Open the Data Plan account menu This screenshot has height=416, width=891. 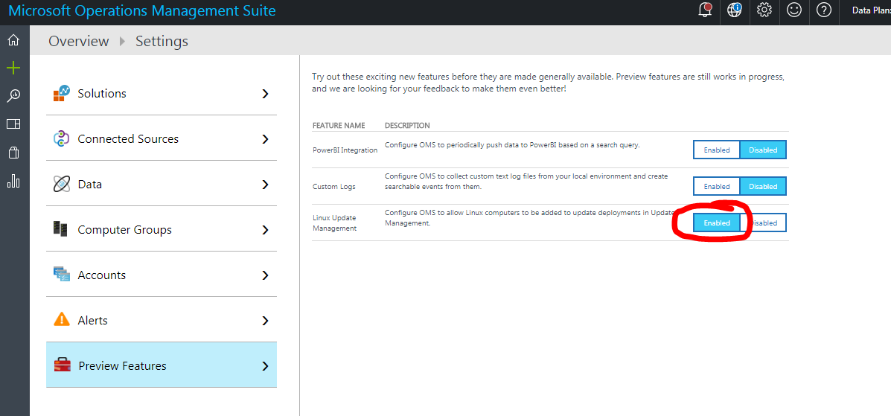click(871, 10)
